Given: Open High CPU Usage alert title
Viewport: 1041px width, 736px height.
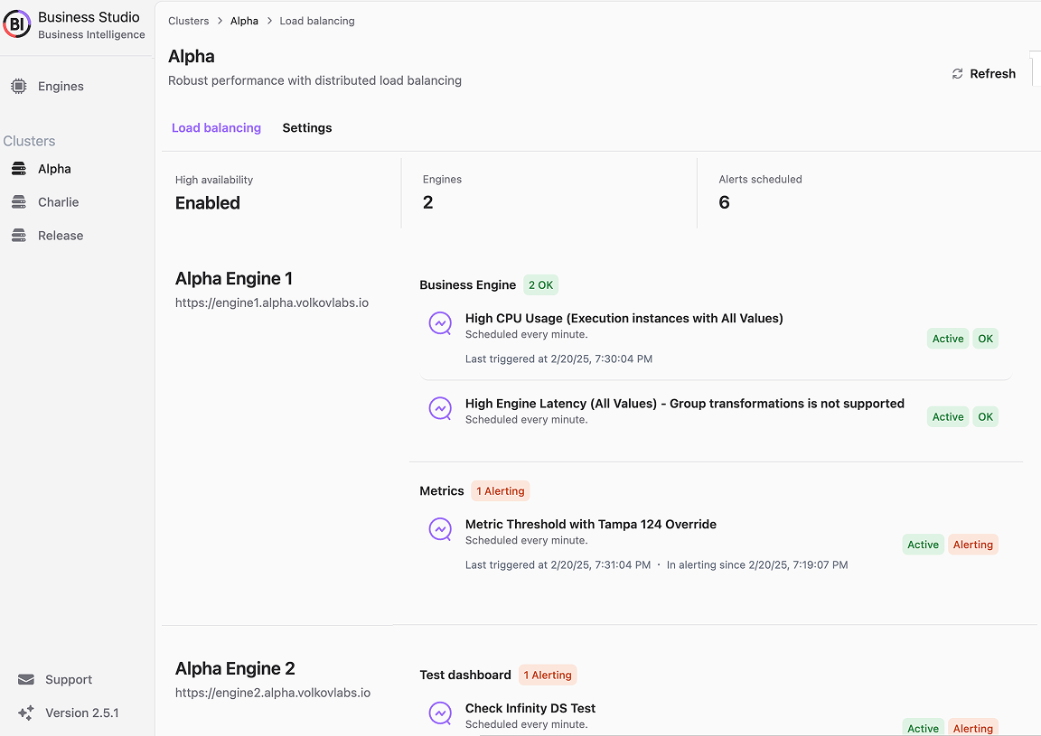Looking at the screenshot, I should (x=624, y=319).
